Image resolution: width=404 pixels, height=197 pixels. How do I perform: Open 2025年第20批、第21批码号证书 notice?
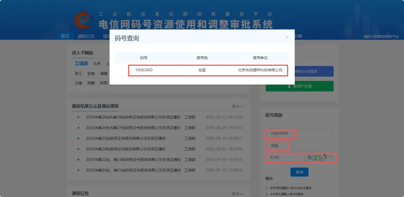[x=133, y=170]
